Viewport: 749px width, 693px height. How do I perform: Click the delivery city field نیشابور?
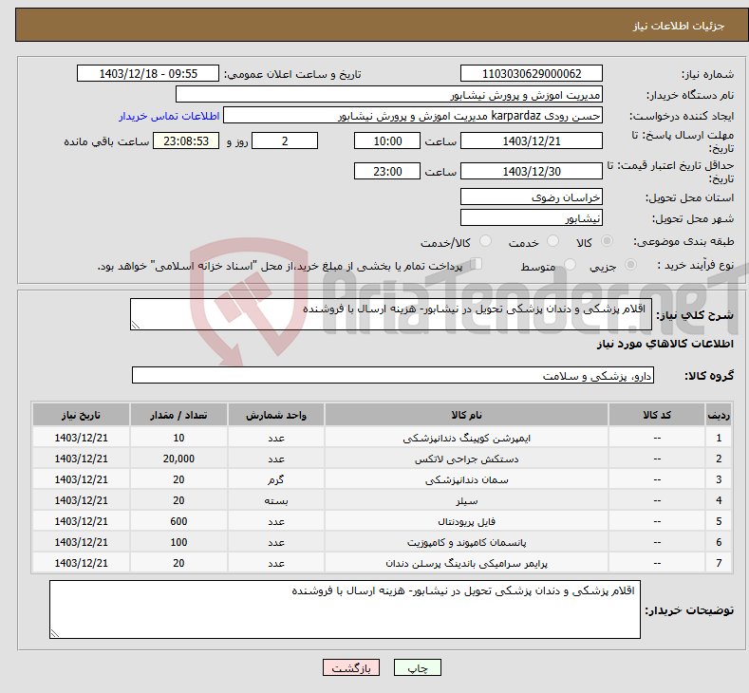(532, 217)
